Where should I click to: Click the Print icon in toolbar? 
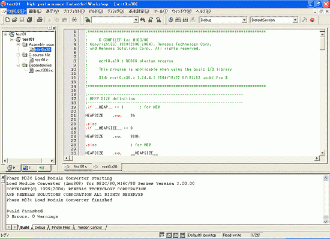[39, 20]
